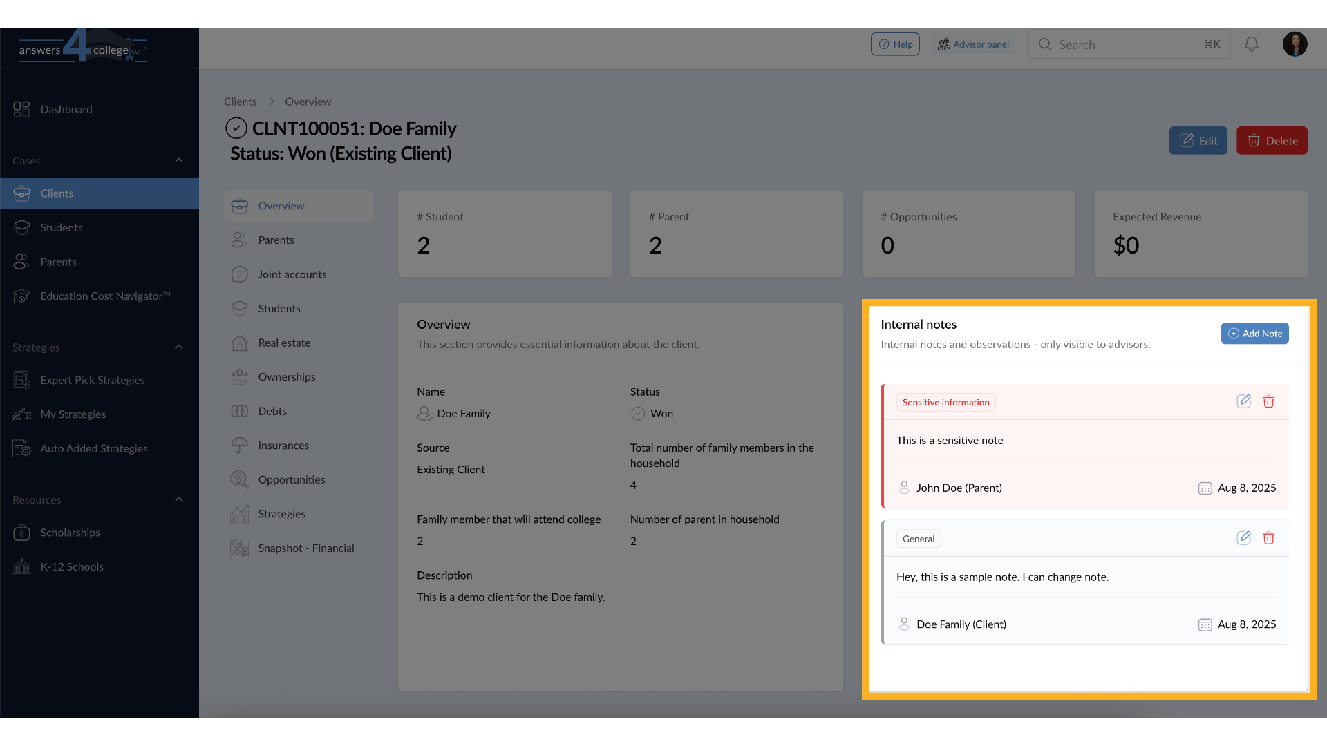The image size is (1327, 746).
Task: Open the Advisor panel
Action: coord(973,44)
